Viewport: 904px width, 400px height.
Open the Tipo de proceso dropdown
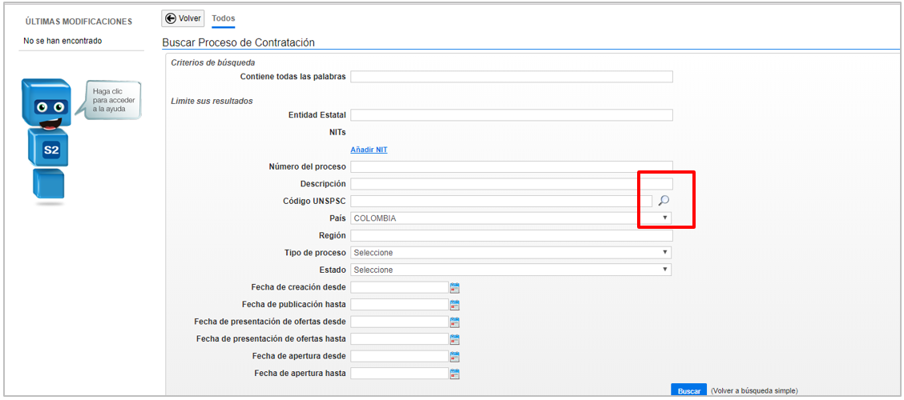(x=511, y=253)
